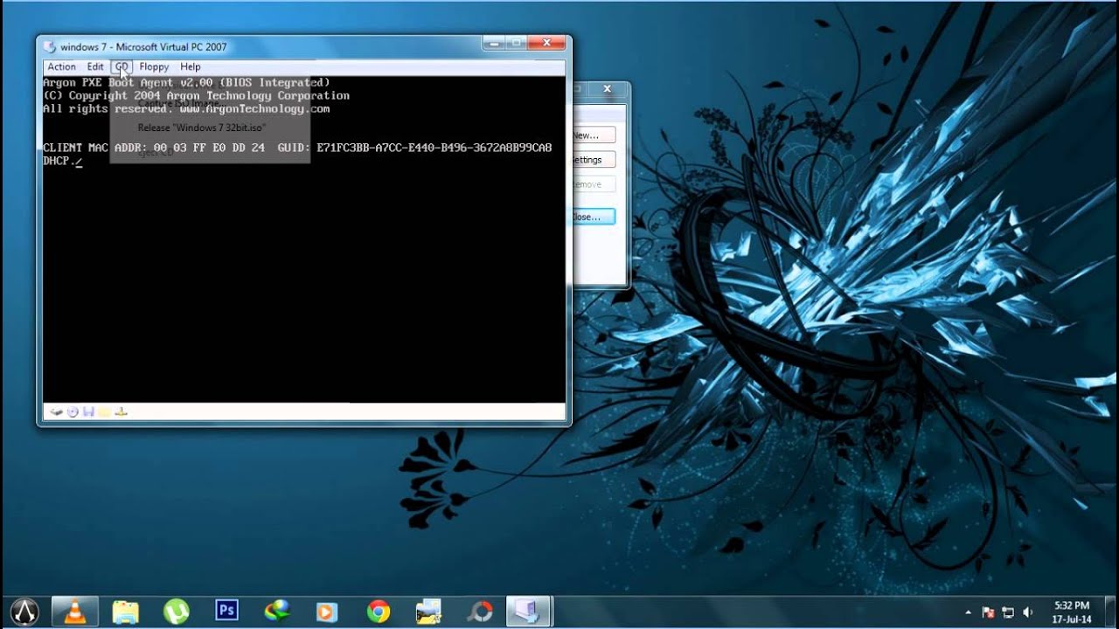Open the Action menu in Virtual PC
Viewport: 1119px width, 629px height.
(x=61, y=66)
